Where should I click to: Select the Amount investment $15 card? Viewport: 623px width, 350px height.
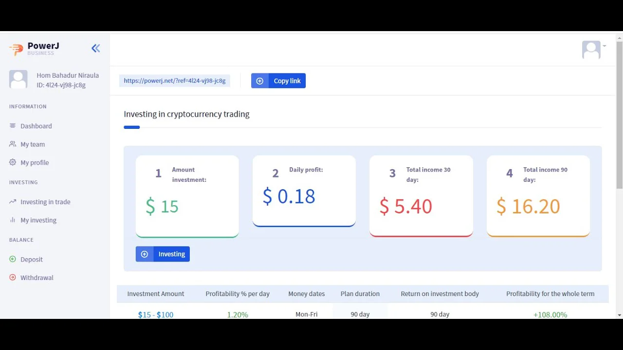187,196
